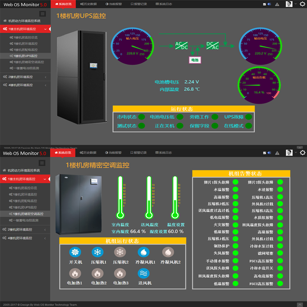Open 当前报警 tab on the UPS page

point(114,4)
